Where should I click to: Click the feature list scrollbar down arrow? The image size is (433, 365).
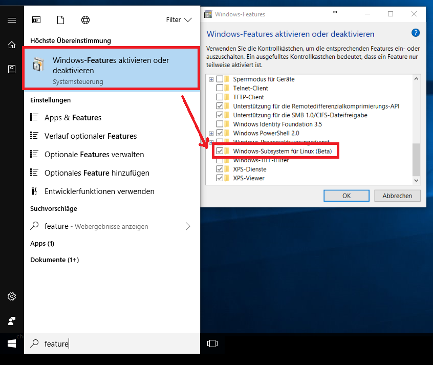tap(416, 180)
